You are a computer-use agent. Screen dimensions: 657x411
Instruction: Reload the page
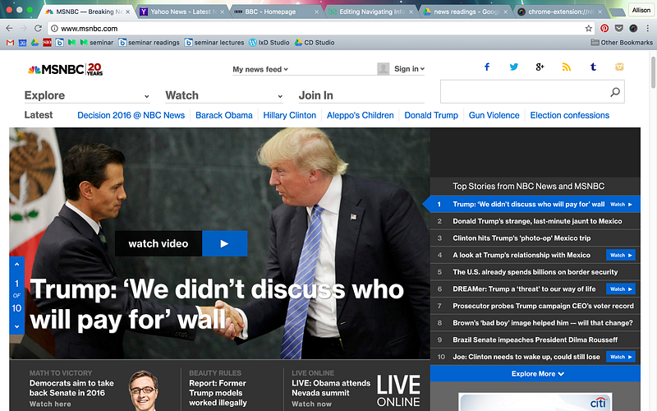(38, 28)
